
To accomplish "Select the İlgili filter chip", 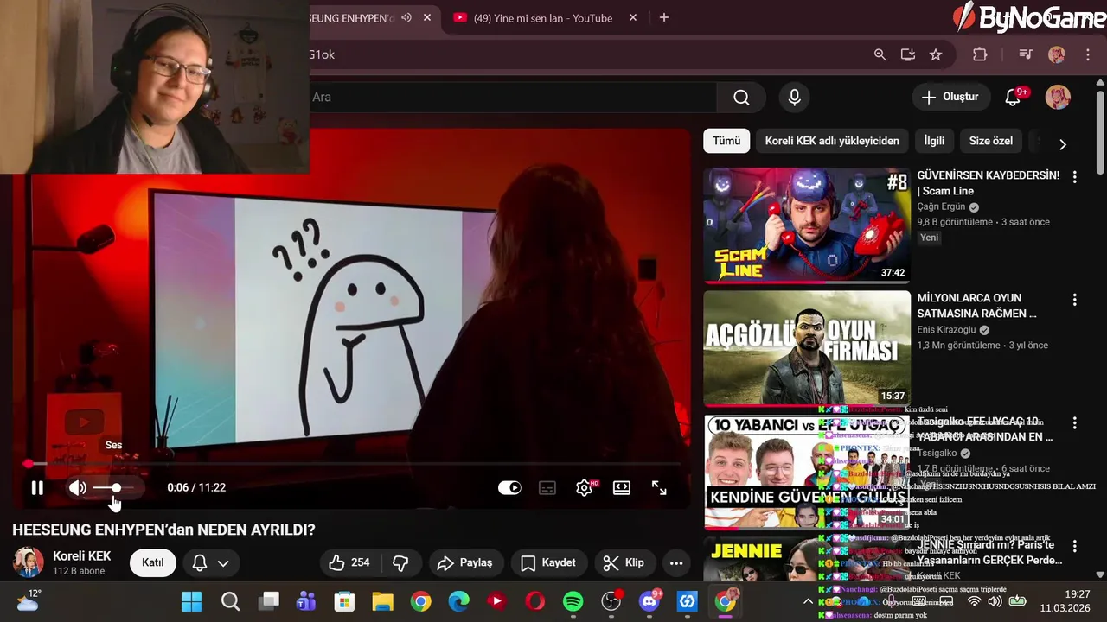I will (x=934, y=141).
